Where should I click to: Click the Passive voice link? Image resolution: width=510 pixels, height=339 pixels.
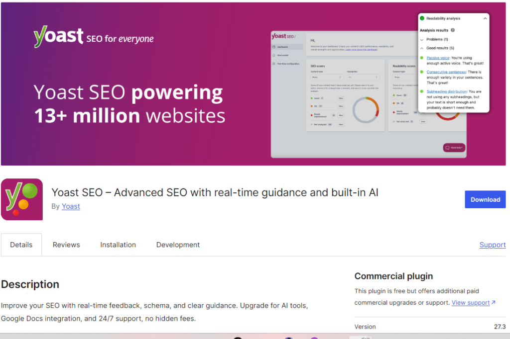tap(438, 58)
